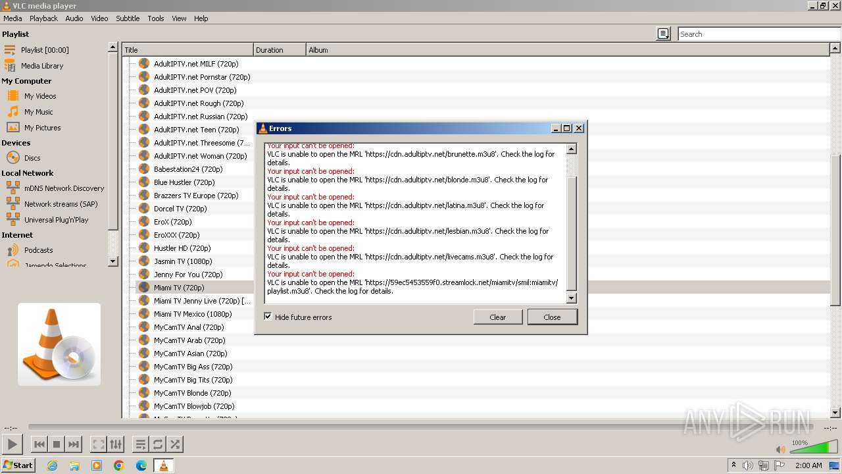Open File Explorer from taskbar
This screenshot has width=842, height=474.
pyautogui.click(x=74, y=465)
